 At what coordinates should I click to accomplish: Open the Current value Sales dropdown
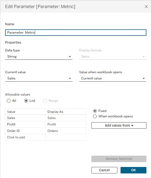click(x=39, y=78)
